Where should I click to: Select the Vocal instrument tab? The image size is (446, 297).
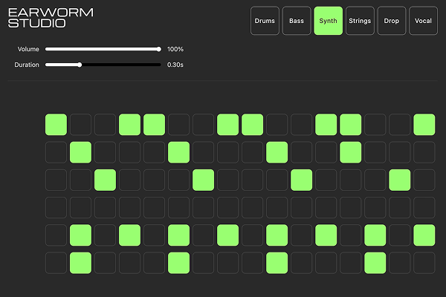(x=423, y=21)
